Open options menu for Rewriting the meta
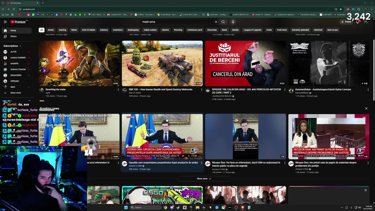Viewport: 375px width, 211px height. (x=118, y=90)
